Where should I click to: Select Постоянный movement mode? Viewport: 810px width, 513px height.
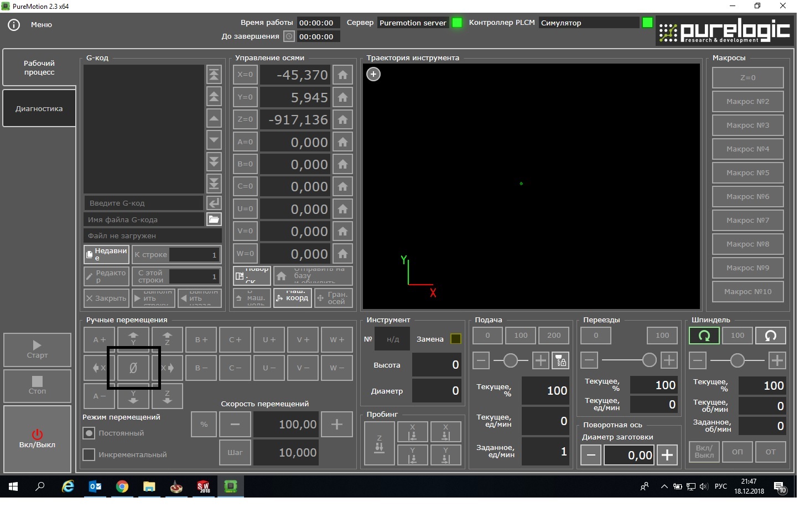(89, 433)
